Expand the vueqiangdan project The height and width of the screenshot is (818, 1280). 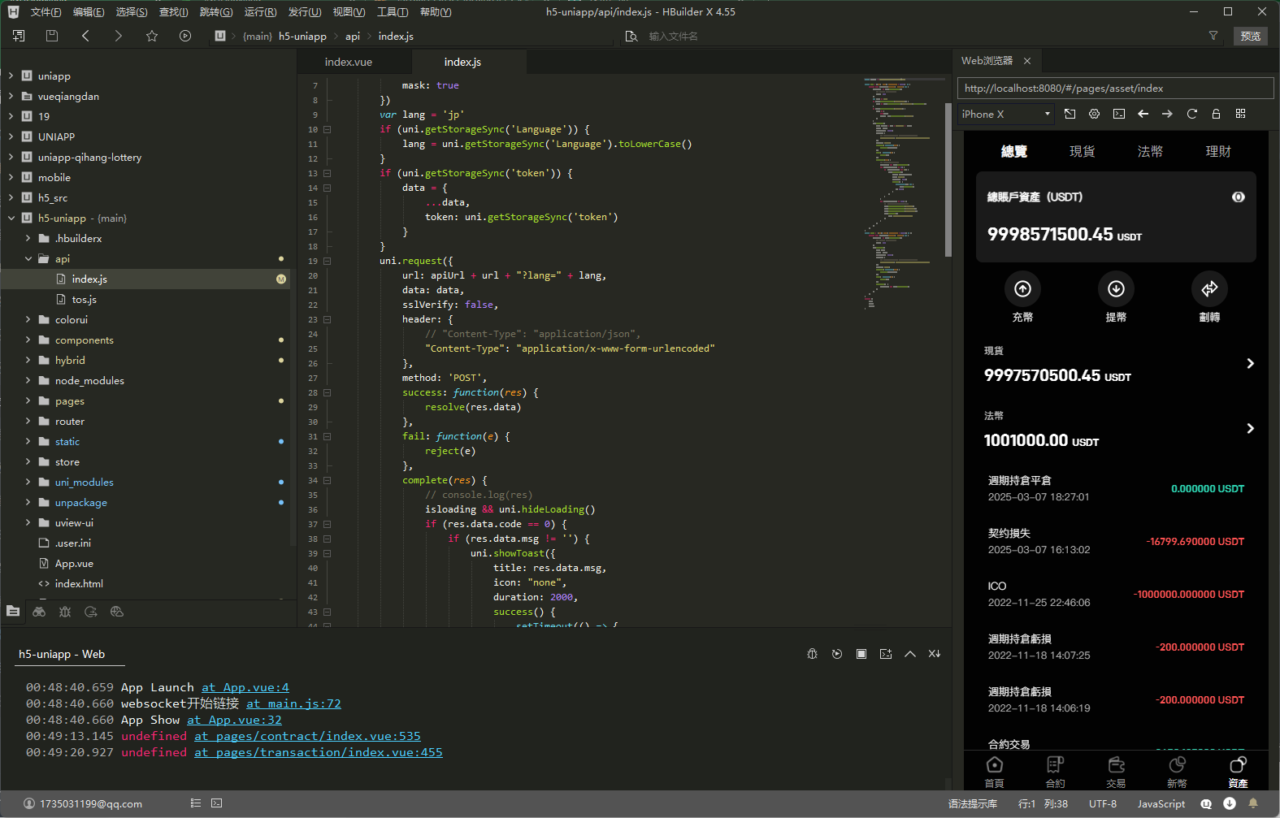click(x=11, y=96)
